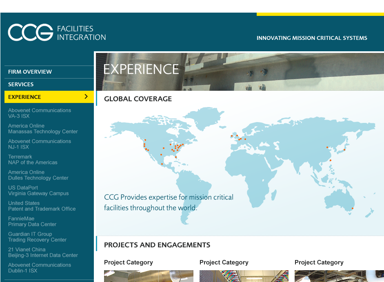The width and height of the screenshot is (384, 282).
Task: Open Abovenet Communications Dublin-1 ISX project
Action: [x=40, y=268]
